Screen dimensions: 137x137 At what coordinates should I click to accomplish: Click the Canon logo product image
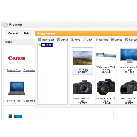click(x=17, y=58)
